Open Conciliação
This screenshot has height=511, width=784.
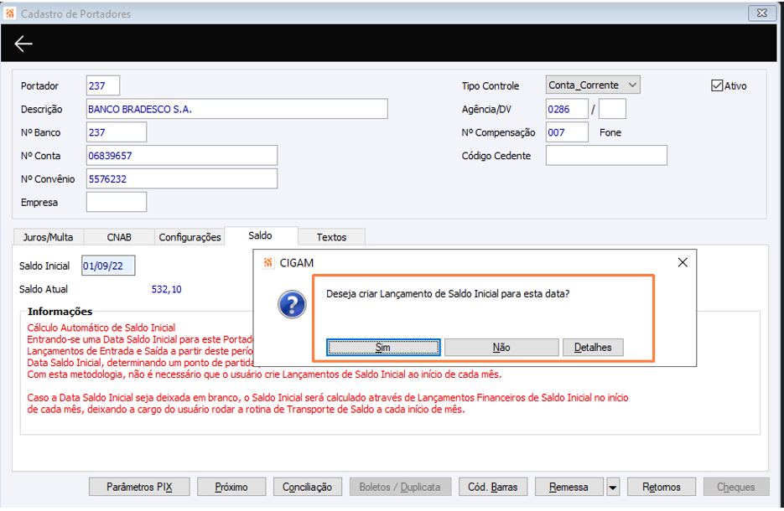pyautogui.click(x=308, y=487)
